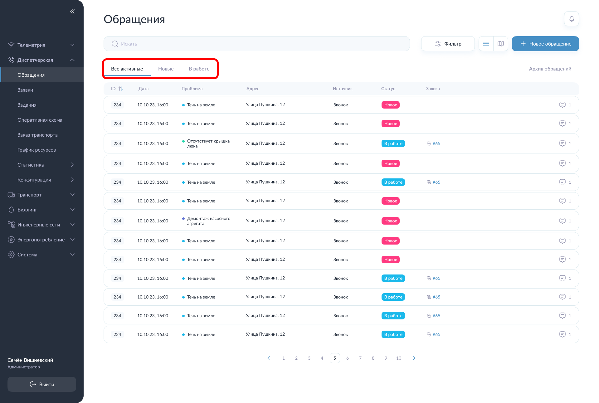
Task: Open notifications with the bell icon
Action: click(x=571, y=19)
